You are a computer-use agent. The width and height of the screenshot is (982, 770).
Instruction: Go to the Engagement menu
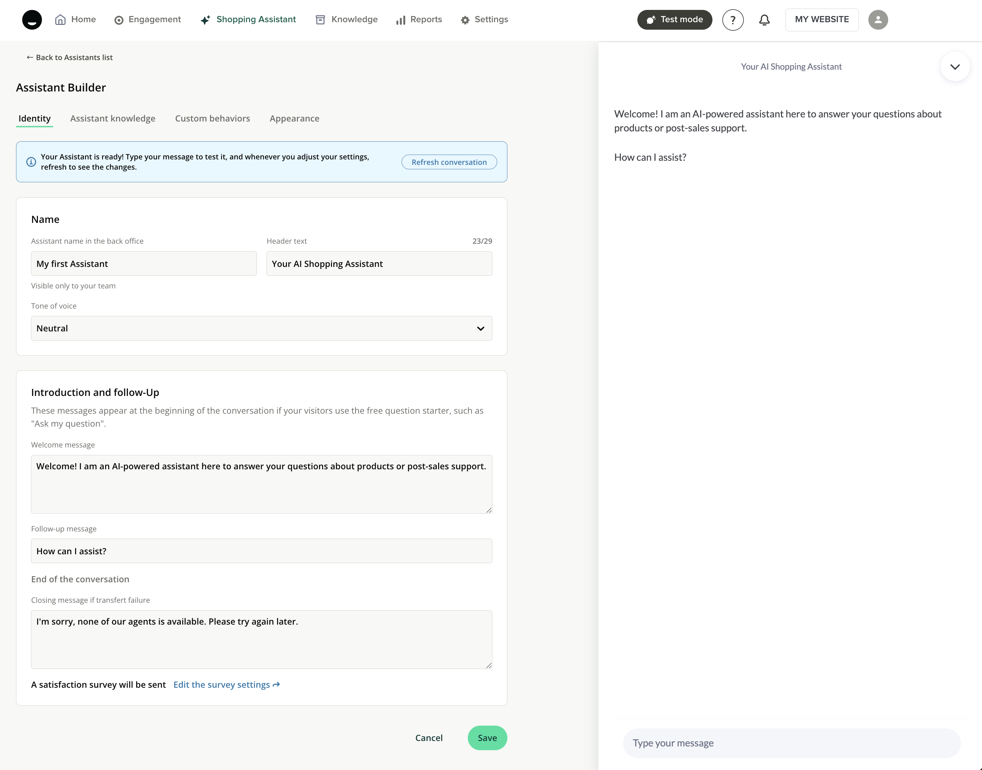coord(147,19)
